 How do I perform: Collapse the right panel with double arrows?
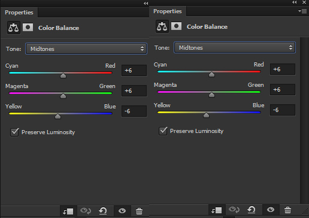point(295,2)
